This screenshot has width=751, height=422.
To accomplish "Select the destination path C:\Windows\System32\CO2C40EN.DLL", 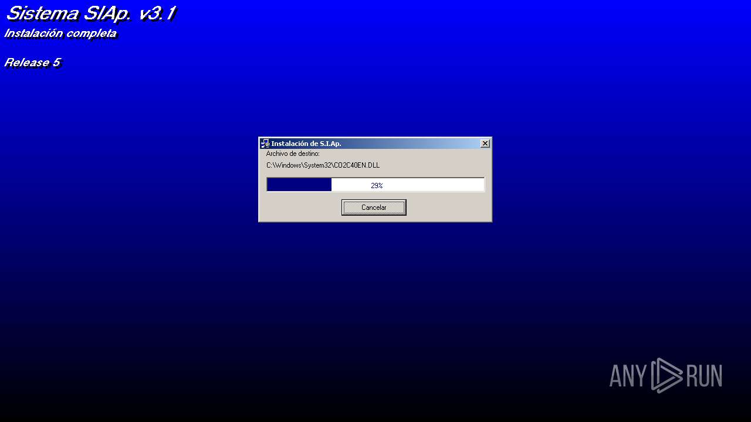I will pyautogui.click(x=323, y=165).
